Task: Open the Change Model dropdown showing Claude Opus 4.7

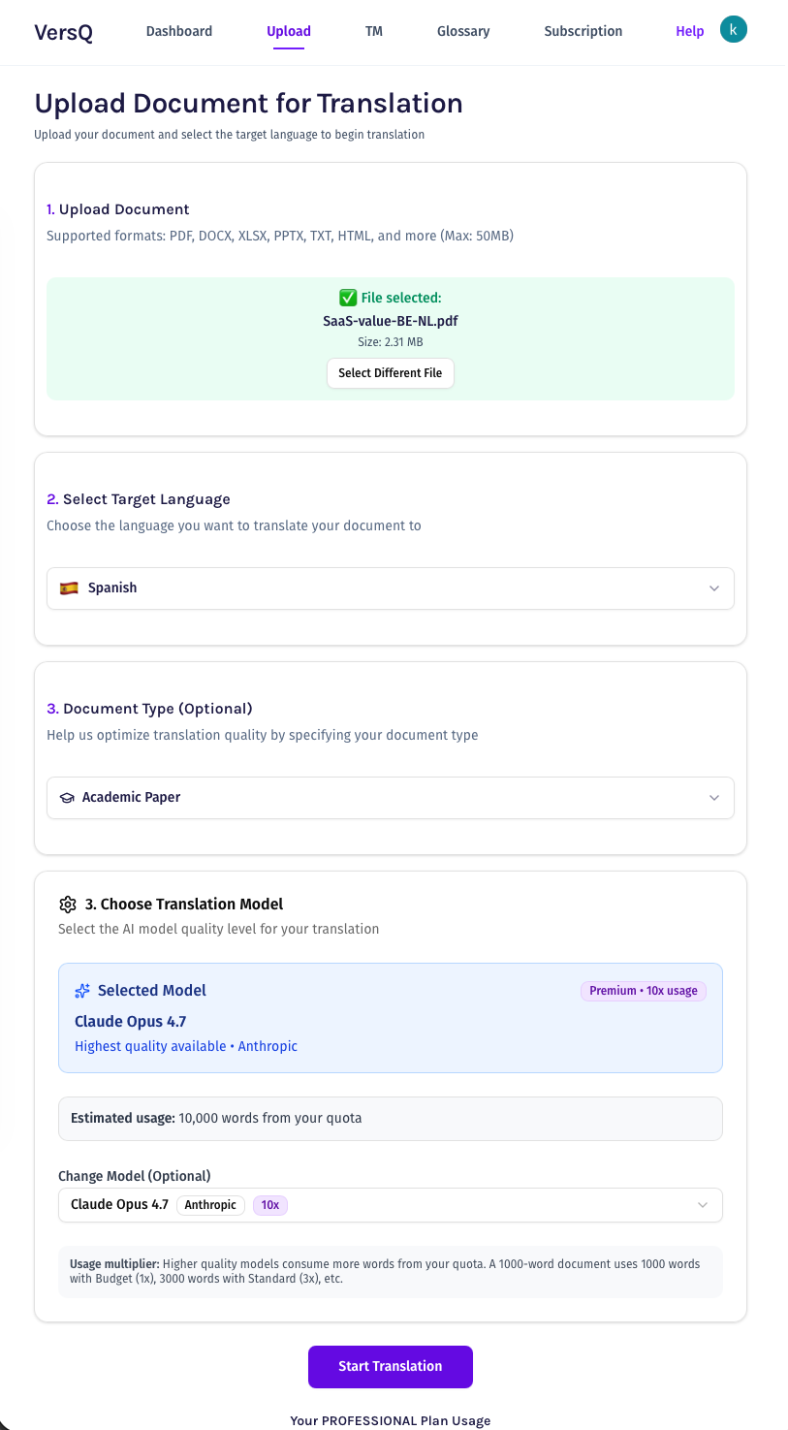Action: coord(391,1204)
